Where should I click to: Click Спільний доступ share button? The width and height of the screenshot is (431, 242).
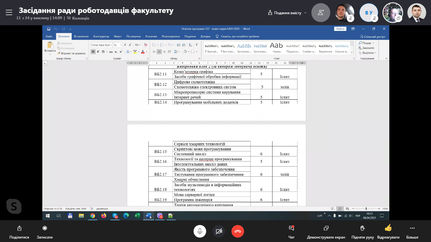tap(373, 37)
